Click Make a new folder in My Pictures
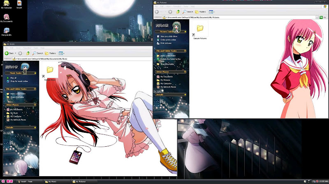This screenshot has height=184, width=329. click(168, 56)
